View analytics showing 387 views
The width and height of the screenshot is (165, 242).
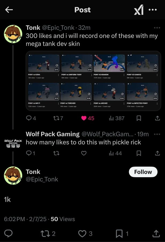[112, 118]
